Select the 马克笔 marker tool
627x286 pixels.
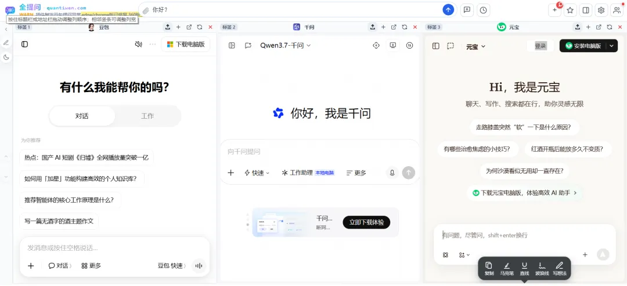point(506,268)
